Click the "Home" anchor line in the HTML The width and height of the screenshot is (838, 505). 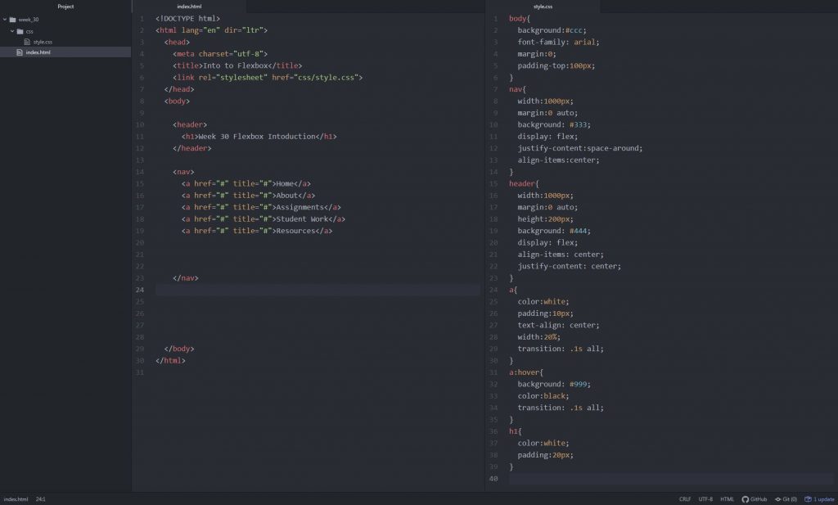246,184
